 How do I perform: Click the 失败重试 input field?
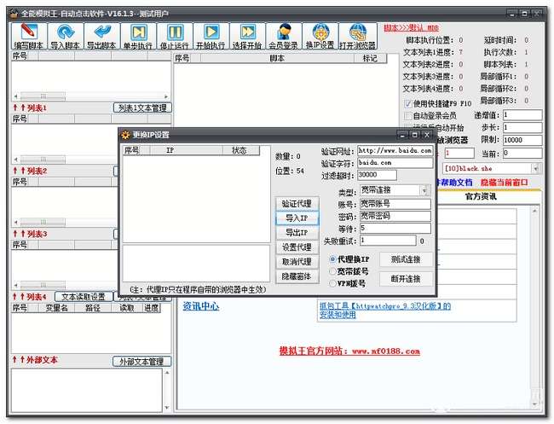[388, 241]
